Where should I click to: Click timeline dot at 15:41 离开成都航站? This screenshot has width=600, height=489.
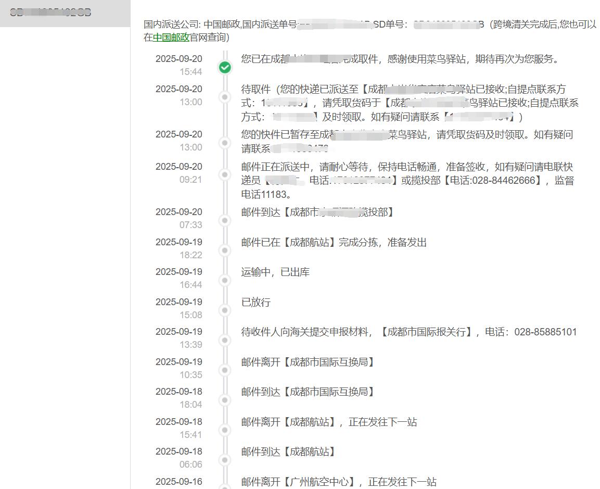click(225, 430)
